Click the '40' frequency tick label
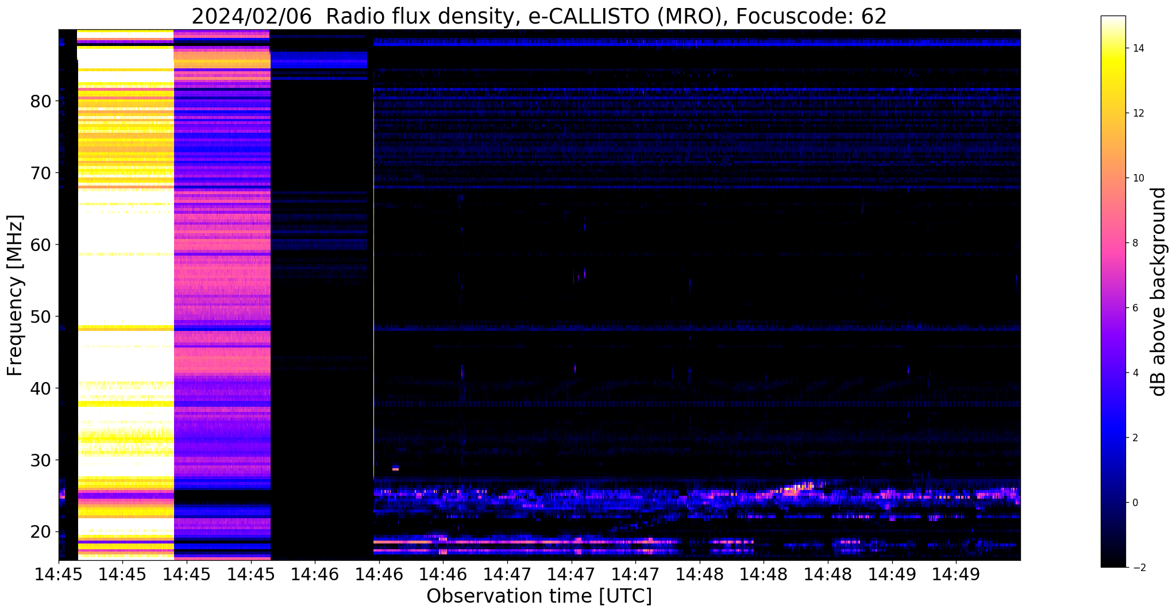Image resolution: width=1176 pixels, height=613 pixels. coord(41,388)
